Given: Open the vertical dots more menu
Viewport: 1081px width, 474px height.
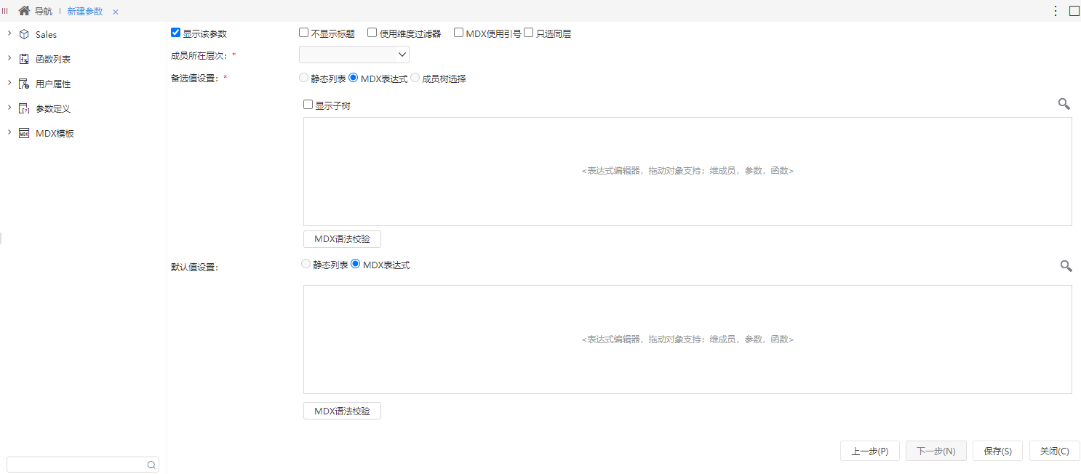Looking at the screenshot, I should click(x=1056, y=11).
